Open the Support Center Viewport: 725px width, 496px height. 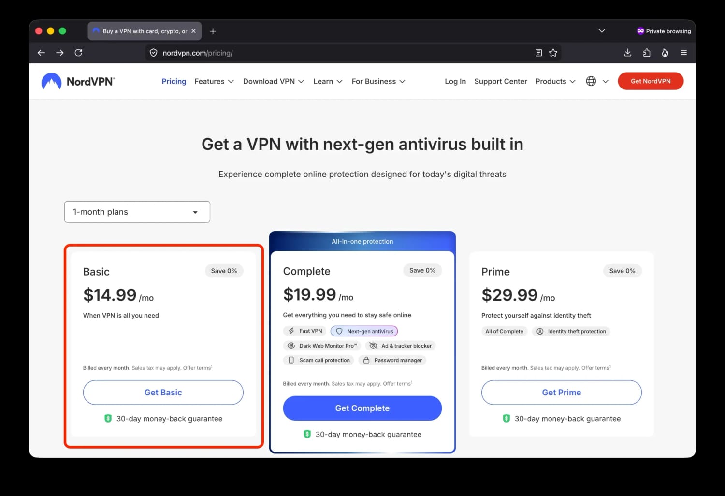(501, 81)
